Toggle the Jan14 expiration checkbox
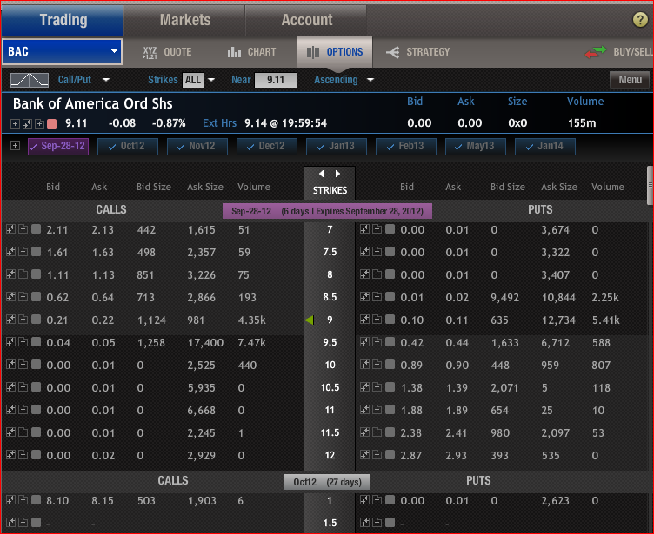 (x=545, y=146)
